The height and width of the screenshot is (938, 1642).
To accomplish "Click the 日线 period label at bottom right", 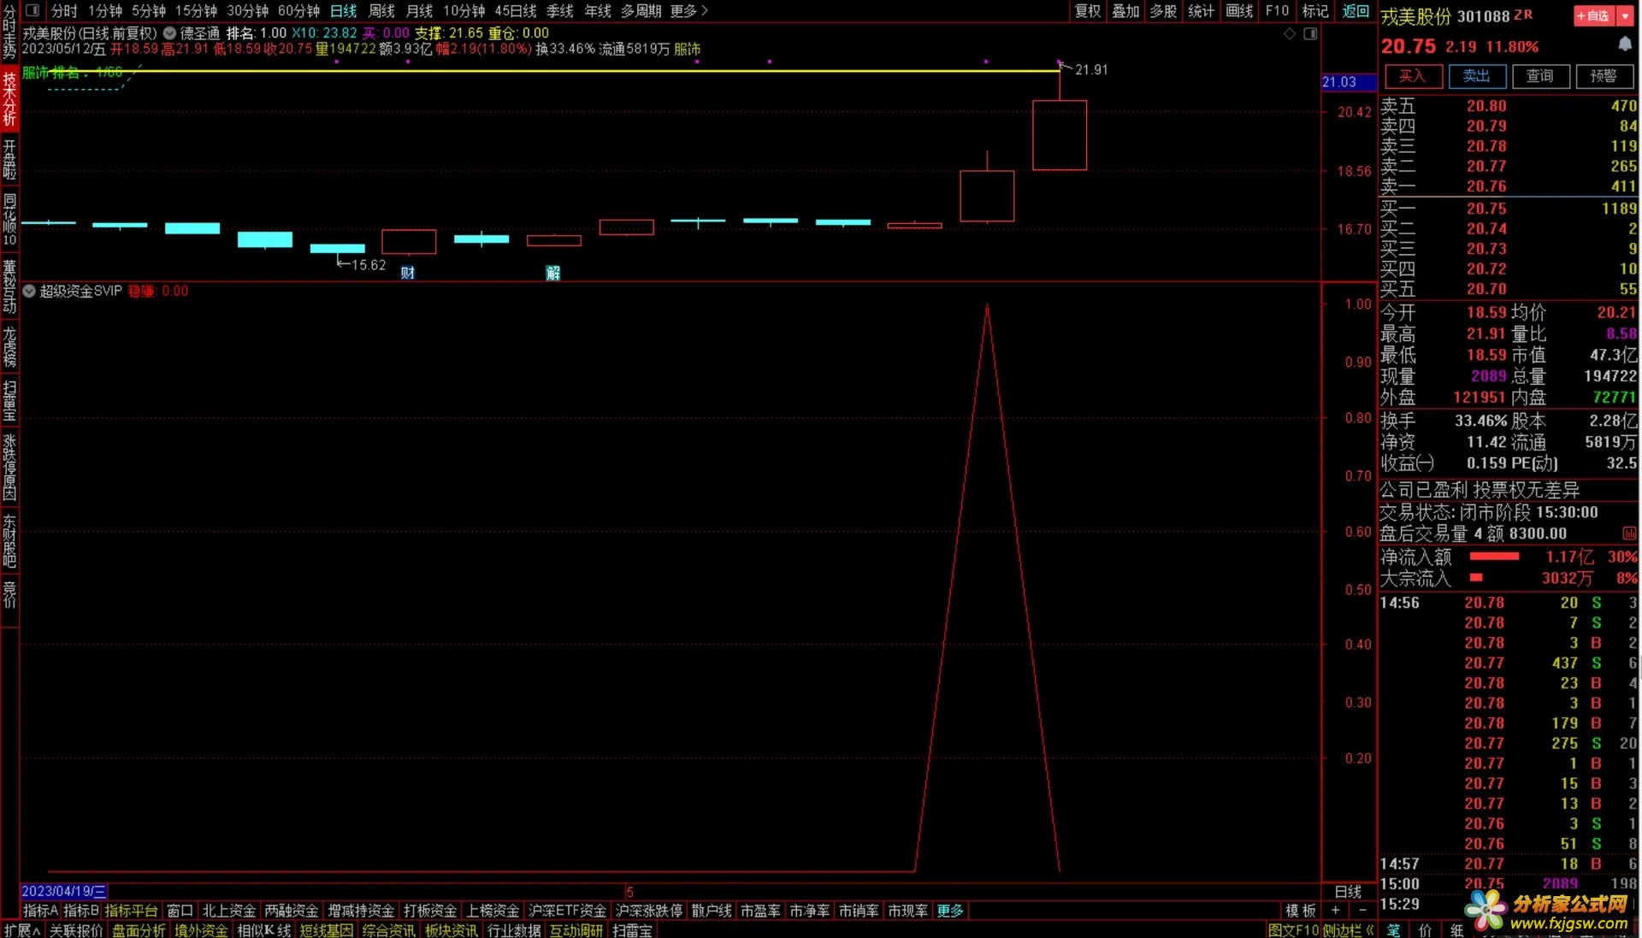I will click(x=1348, y=891).
